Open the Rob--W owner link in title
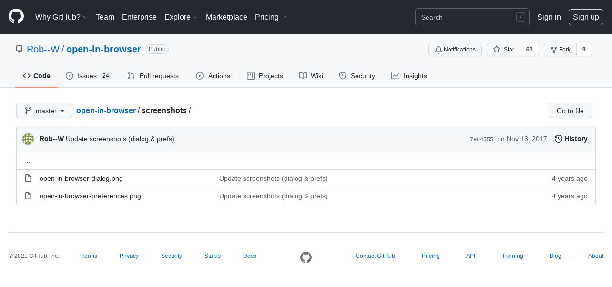This screenshot has height=287, width=612. 43,49
